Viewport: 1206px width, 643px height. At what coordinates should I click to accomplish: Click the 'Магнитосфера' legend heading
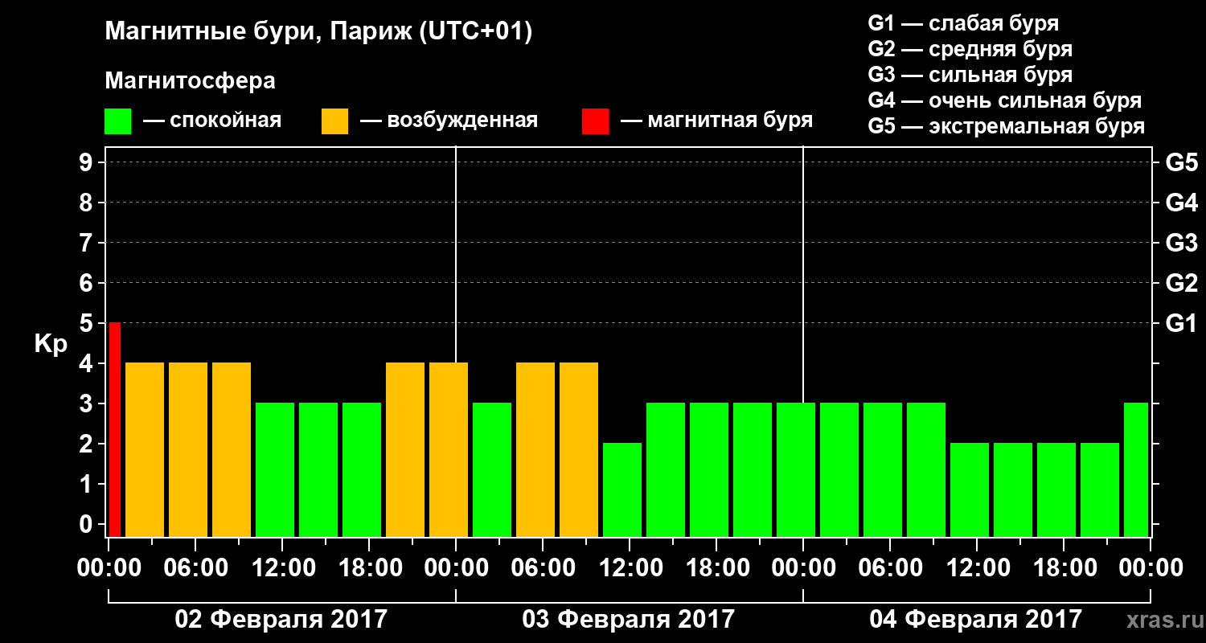(190, 81)
